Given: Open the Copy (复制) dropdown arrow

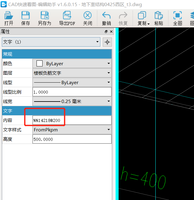Looking at the screenshot, I should (x=148, y=23).
